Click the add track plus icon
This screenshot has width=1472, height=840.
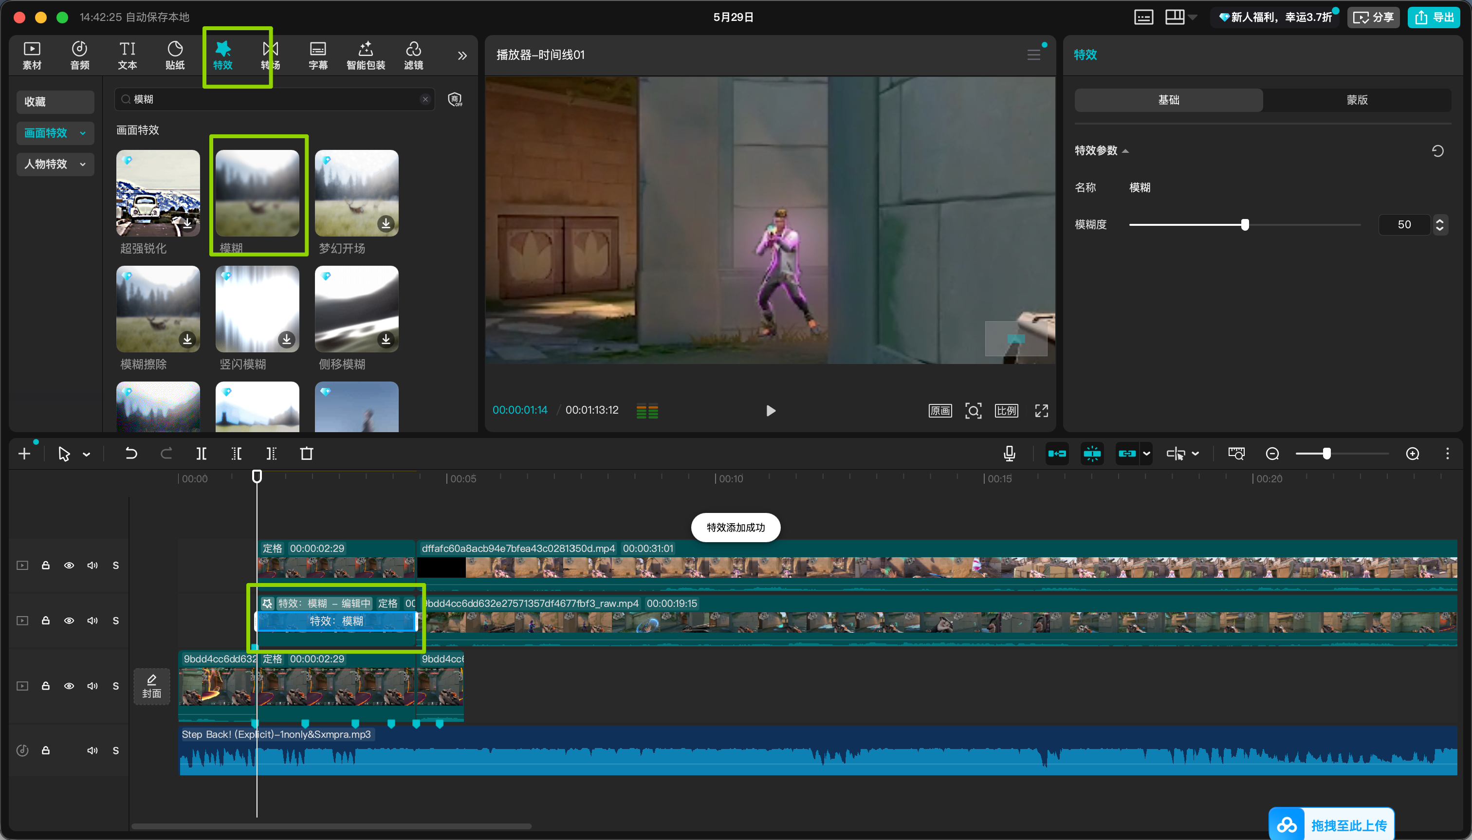pos(24,454)
